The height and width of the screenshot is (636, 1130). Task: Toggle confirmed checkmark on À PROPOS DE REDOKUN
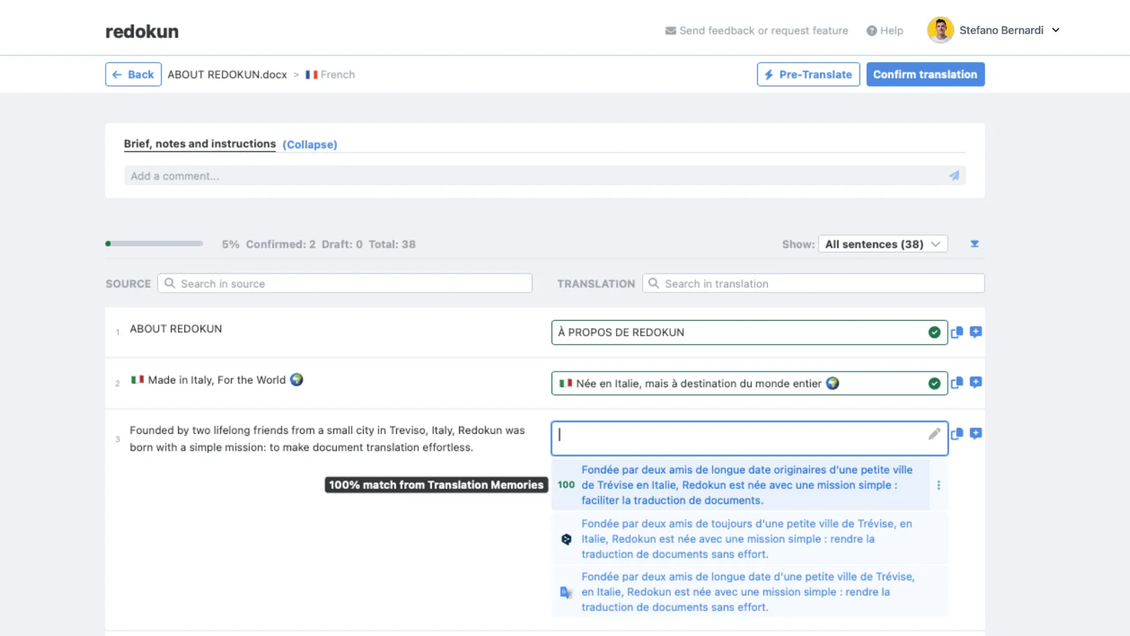(934, 332)
